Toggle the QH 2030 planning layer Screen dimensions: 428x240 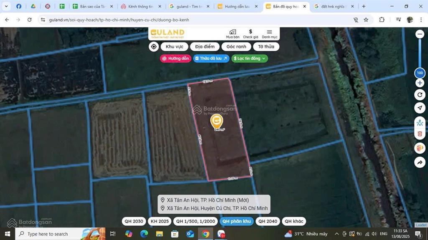coord(134,221)
